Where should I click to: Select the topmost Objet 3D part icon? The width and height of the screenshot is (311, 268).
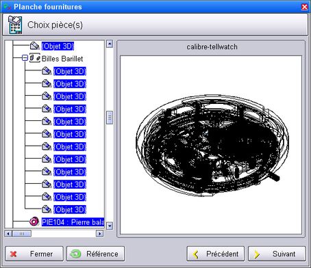[35, 46]
